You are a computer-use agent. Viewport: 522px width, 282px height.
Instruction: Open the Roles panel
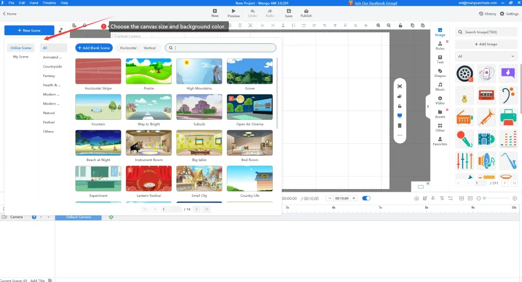[x=440, y=45]
